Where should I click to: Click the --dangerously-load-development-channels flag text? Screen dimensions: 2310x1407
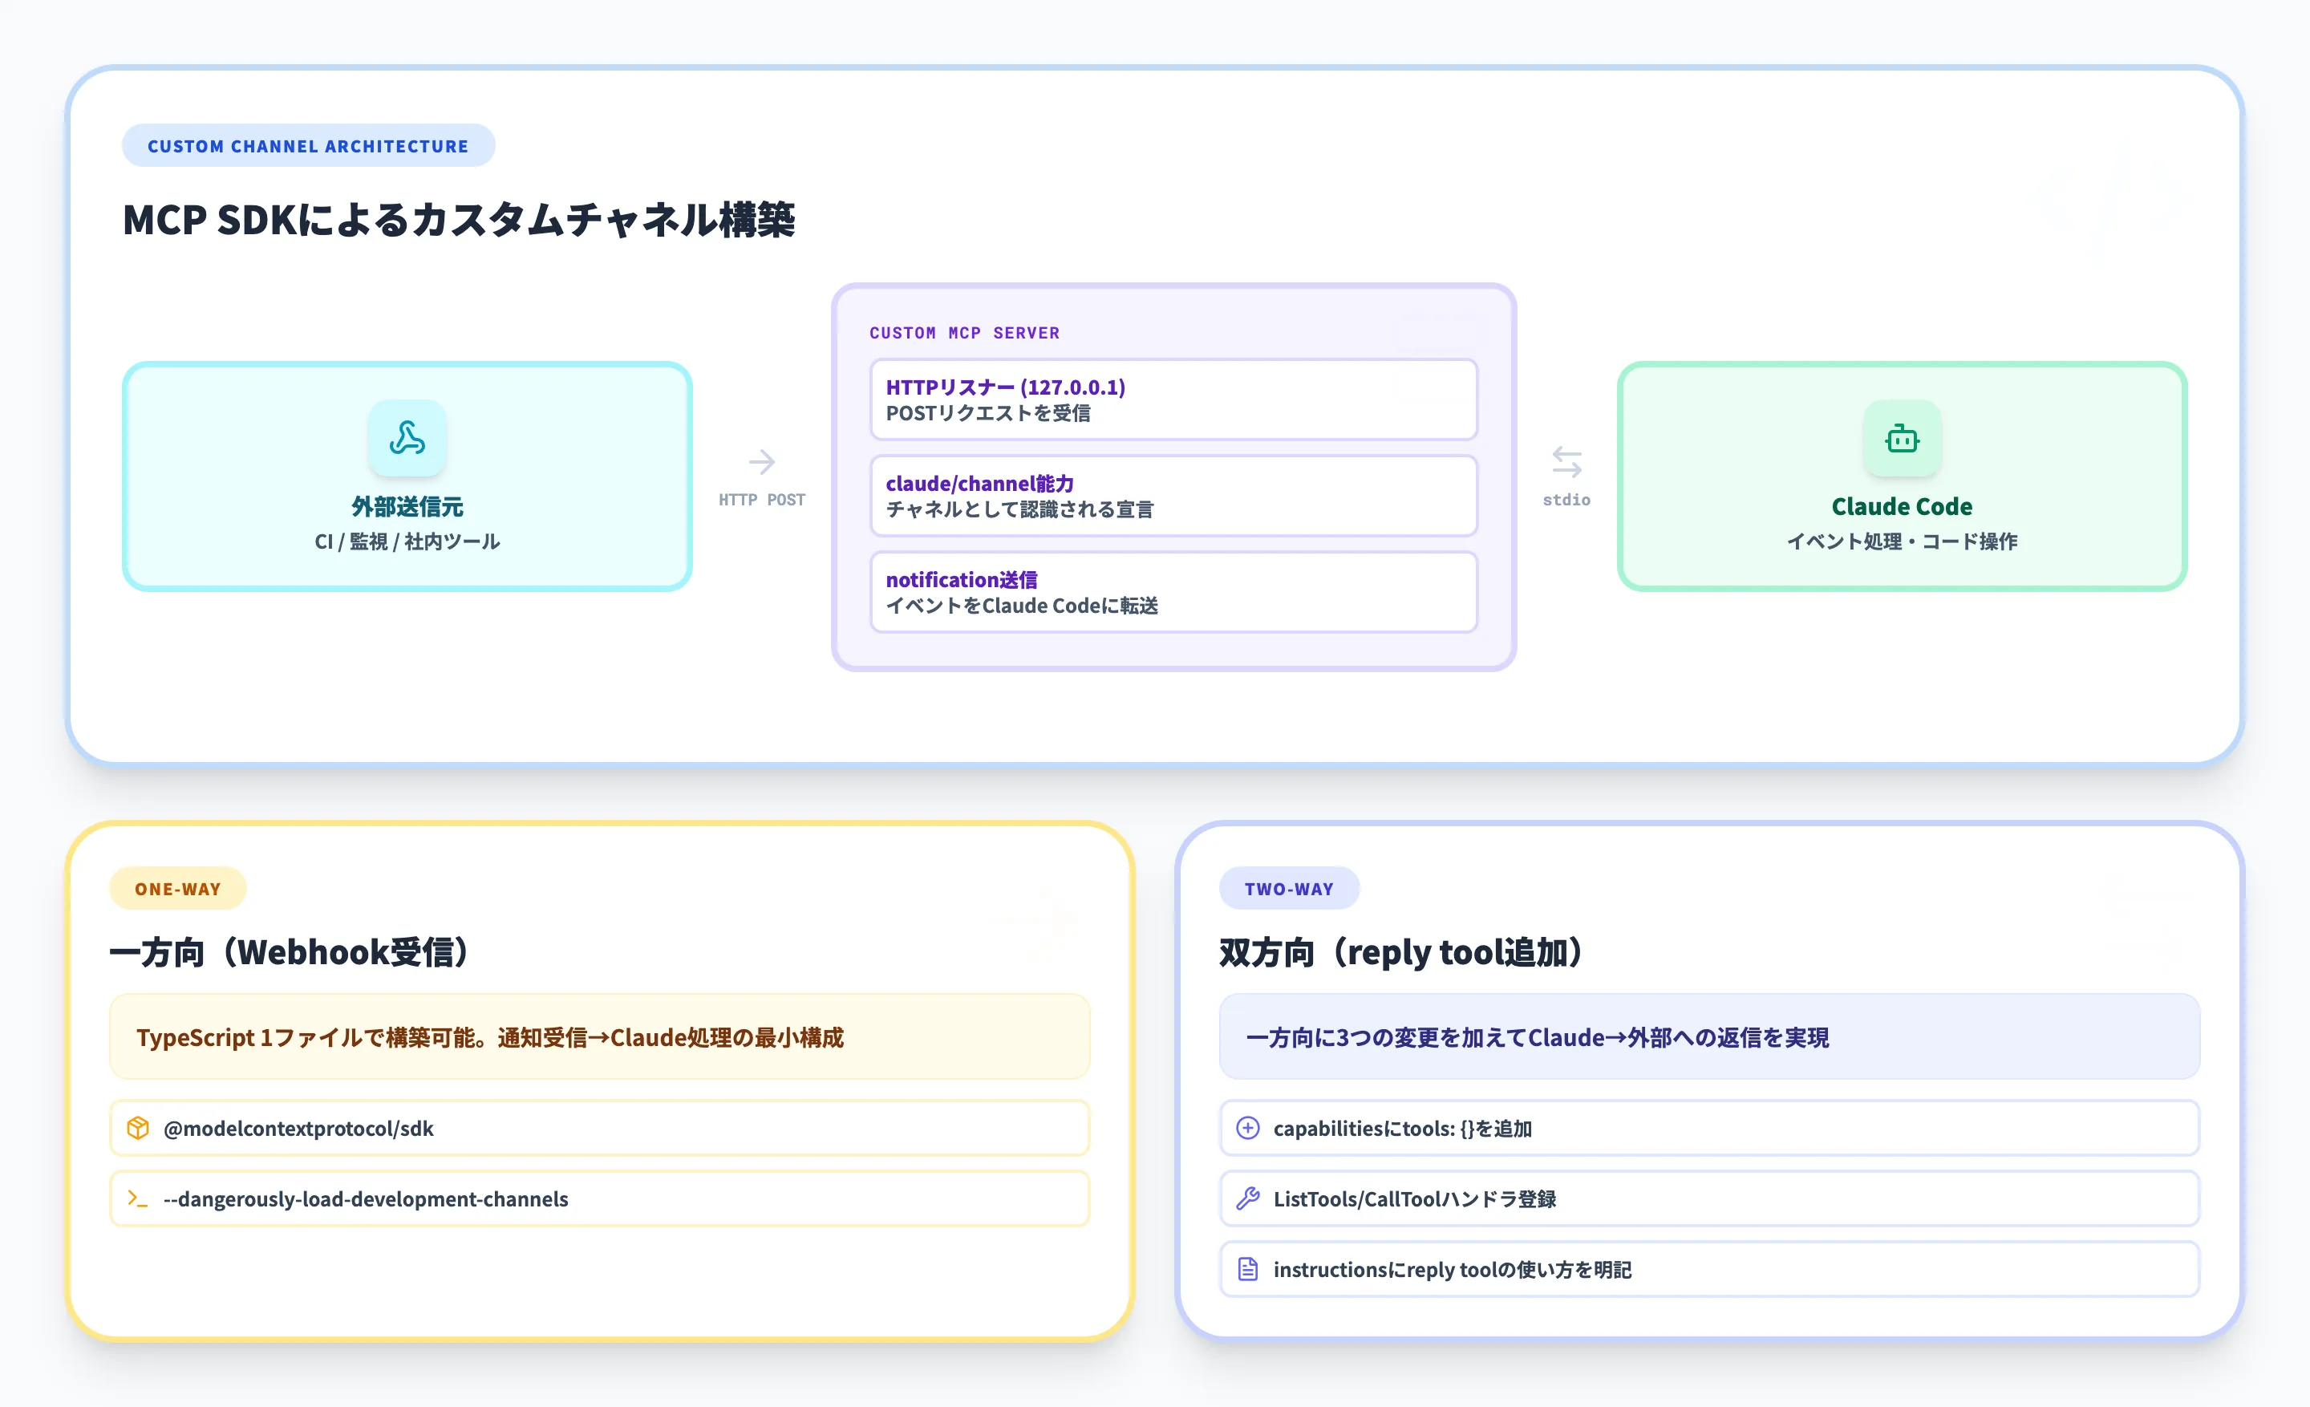[x=366, y=1198]
